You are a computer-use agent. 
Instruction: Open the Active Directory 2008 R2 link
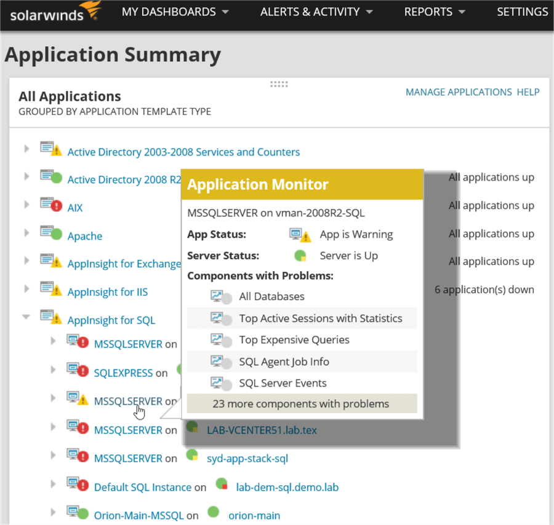point(124,180)
